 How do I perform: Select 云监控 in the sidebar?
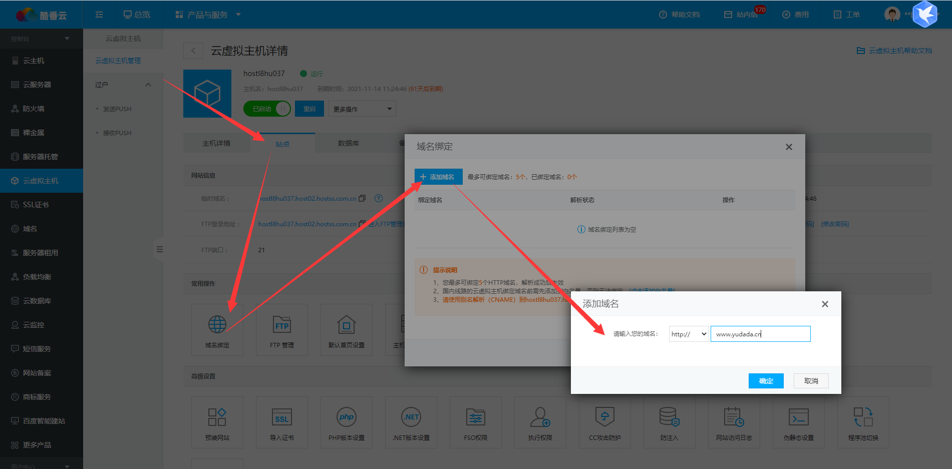[41, 325]
